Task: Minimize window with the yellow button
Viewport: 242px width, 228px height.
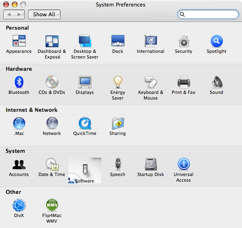Action: [15, 4]
